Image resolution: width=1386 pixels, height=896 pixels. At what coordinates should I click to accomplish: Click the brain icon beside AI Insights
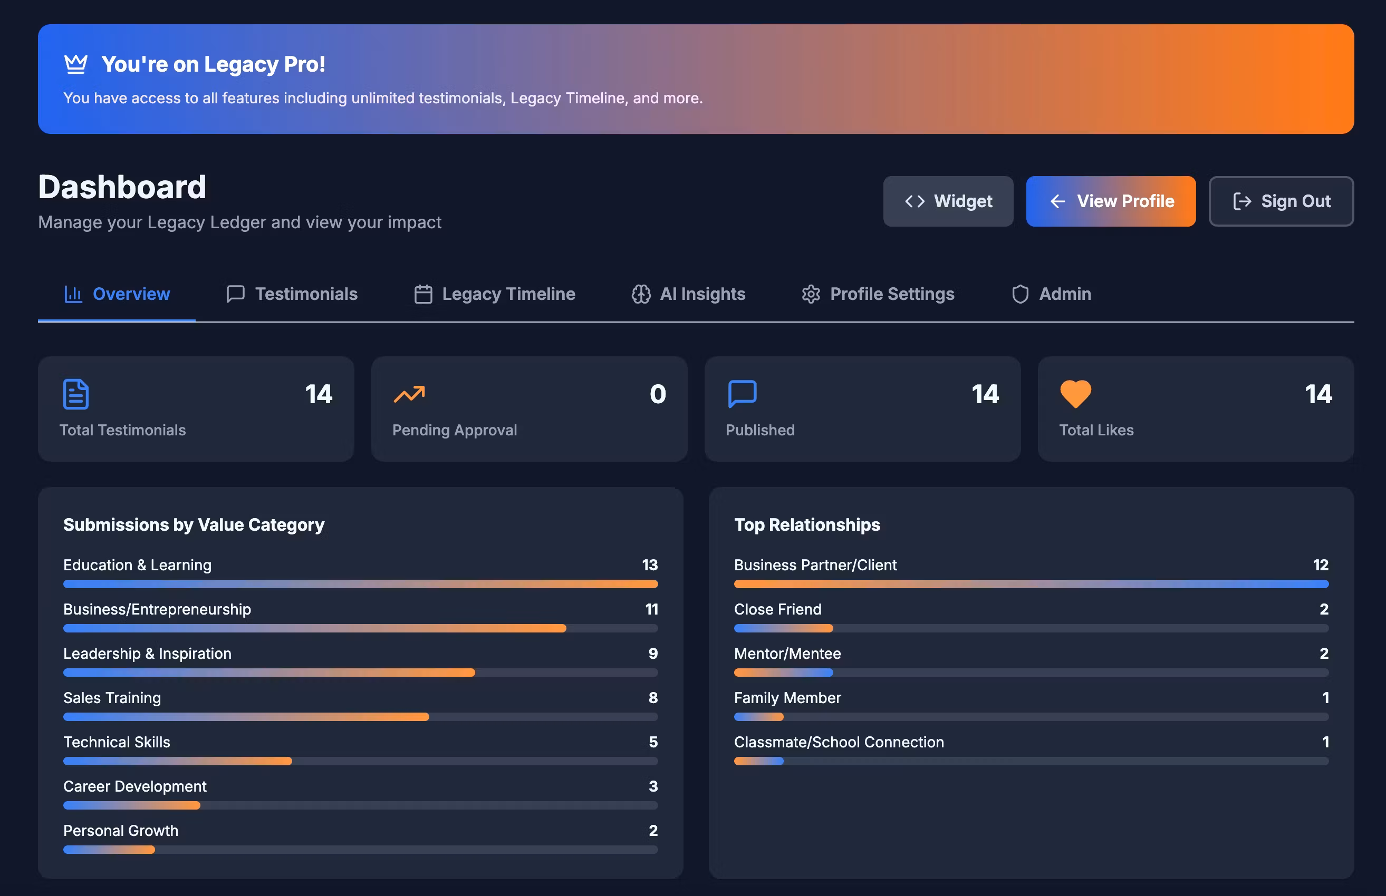[x=641, y=295]
